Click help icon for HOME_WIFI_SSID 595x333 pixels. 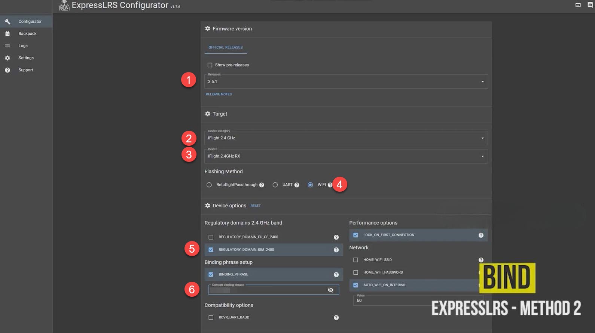[481, 260]
